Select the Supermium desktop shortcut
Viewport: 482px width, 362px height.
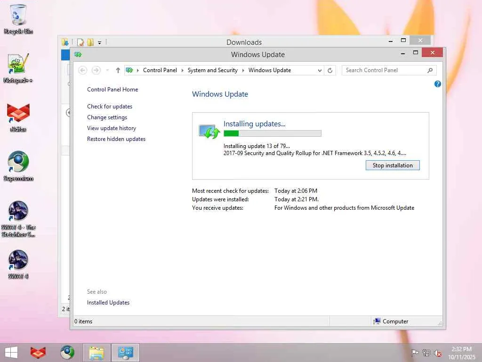[x=18, y=166]
